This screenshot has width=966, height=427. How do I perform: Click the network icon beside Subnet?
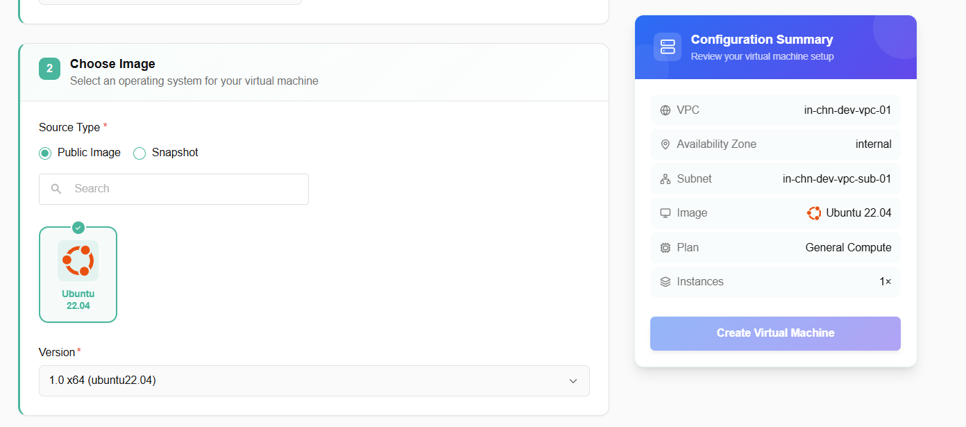click(666, 179)
